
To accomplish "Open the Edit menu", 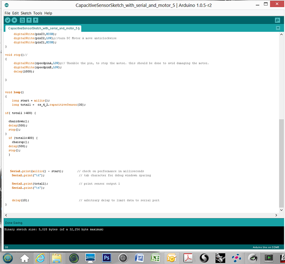I will click(x=15, y=13).
